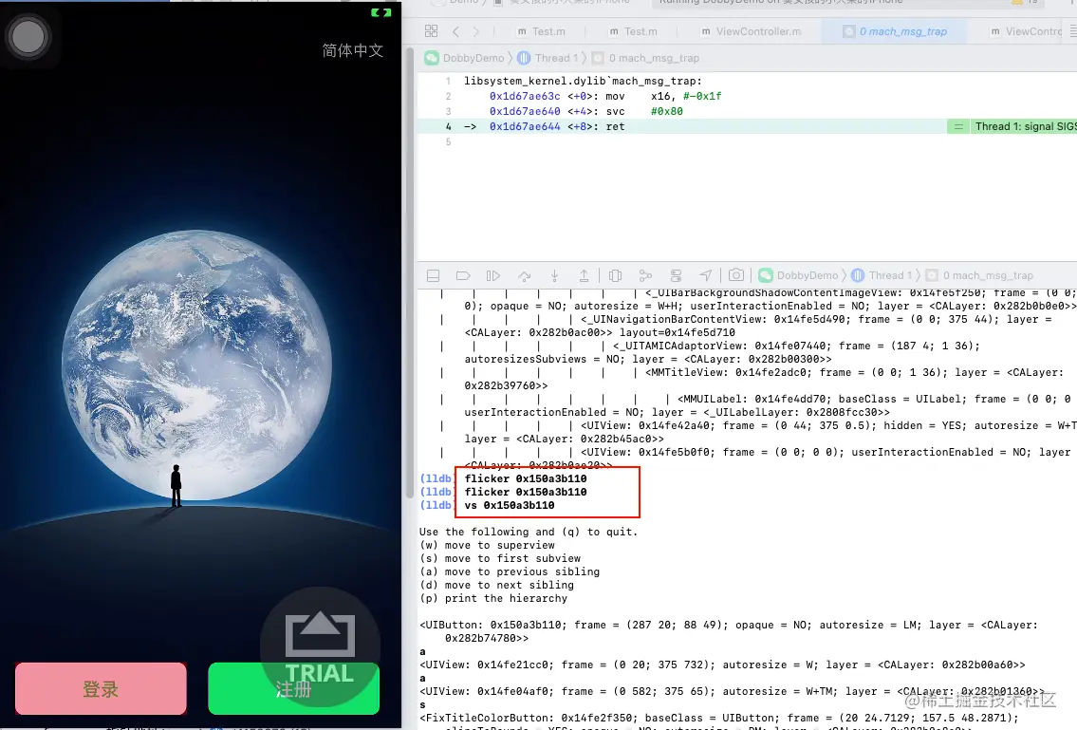Click the Thread 1 icon in debug bar
Viewport: 1077px width, 730px height.
pos(858,275)
